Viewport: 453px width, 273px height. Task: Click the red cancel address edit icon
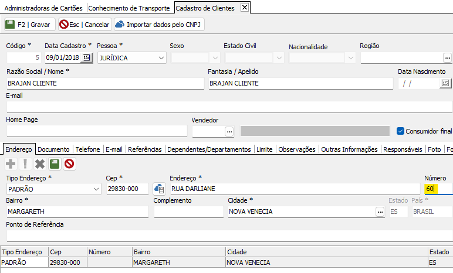[69, 164]
